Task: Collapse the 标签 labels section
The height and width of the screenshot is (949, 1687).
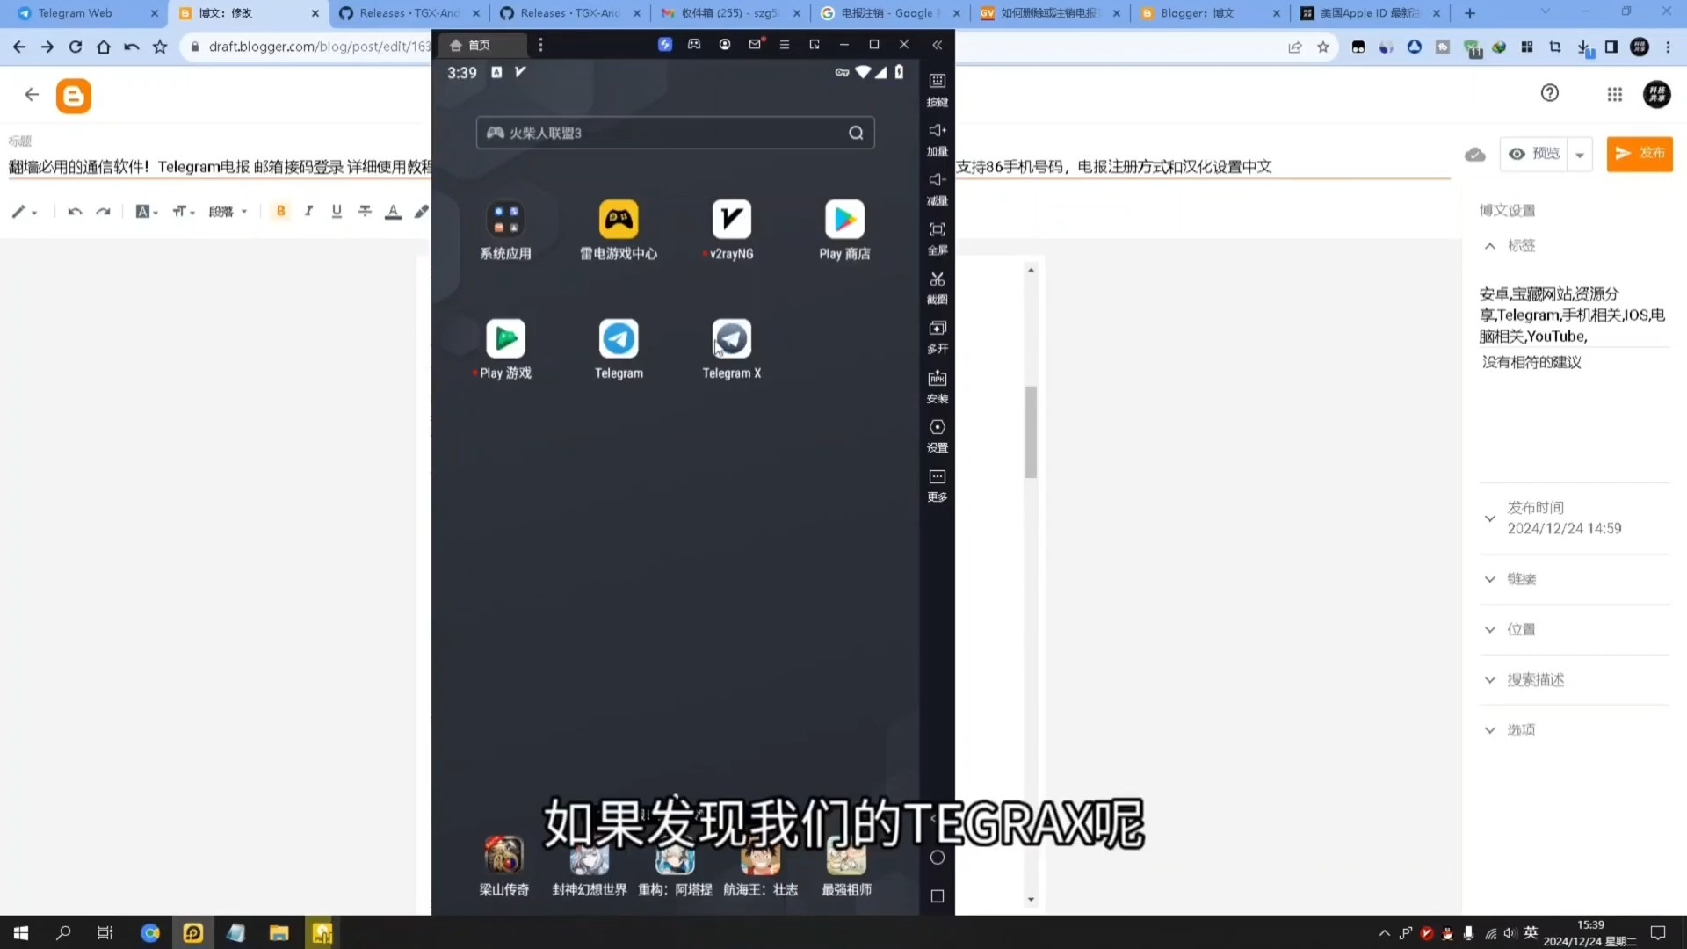Action: (1490, 246)
